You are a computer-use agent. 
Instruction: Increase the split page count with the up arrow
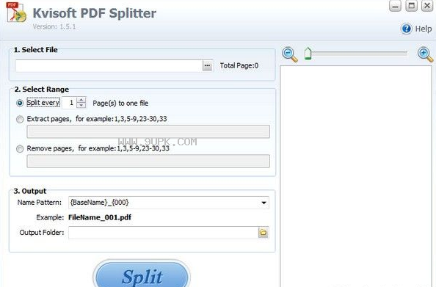pyautogui.click(x=81, y=100)
